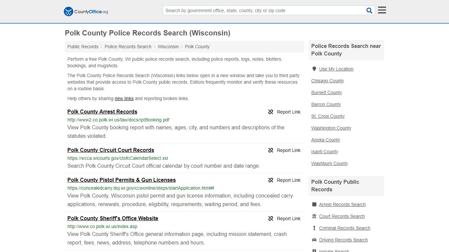Open Burnett County link

coord(326,93)
